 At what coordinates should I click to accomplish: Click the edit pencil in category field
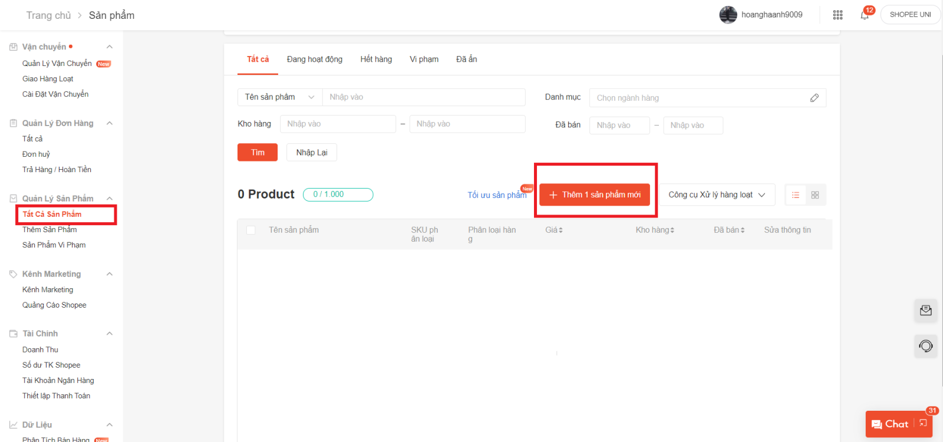[x=814, y=98]
